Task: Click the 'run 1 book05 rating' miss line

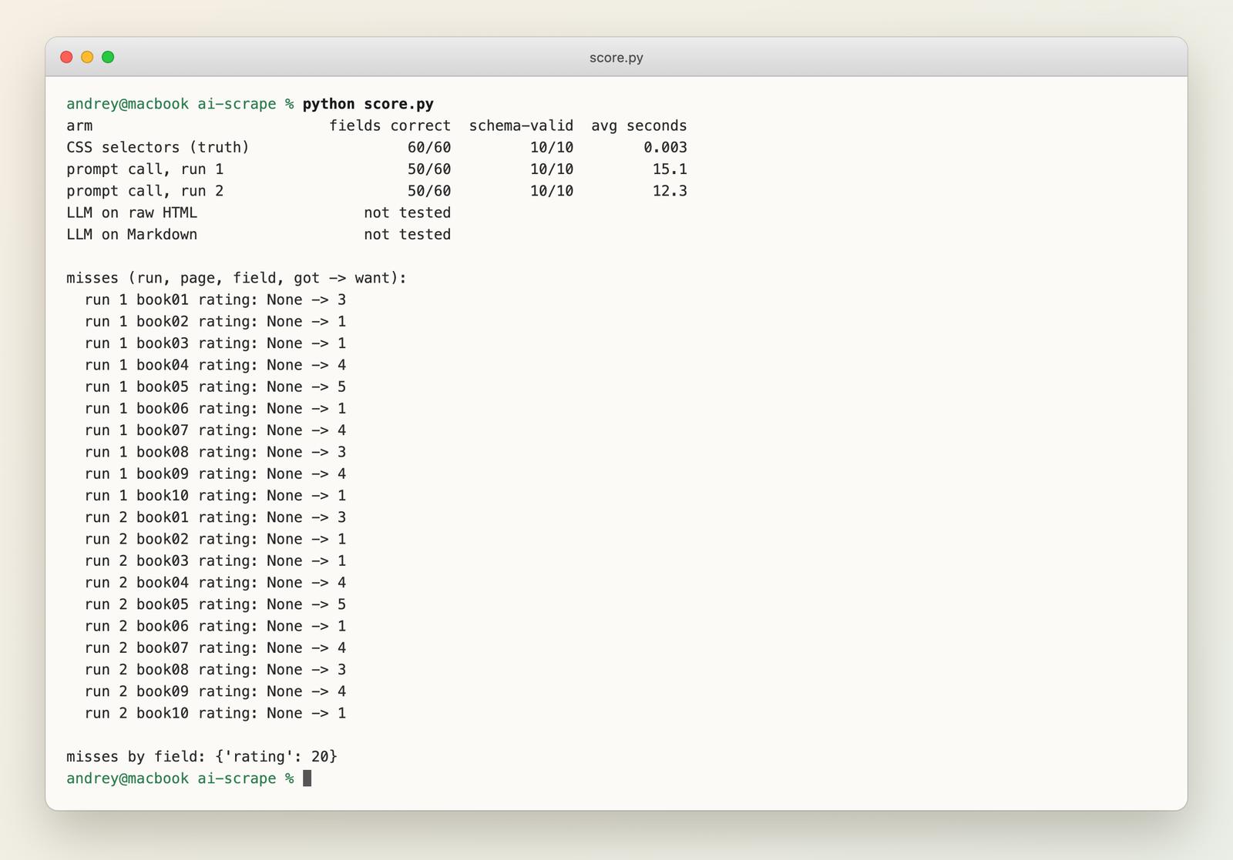Action: point(215,386)
